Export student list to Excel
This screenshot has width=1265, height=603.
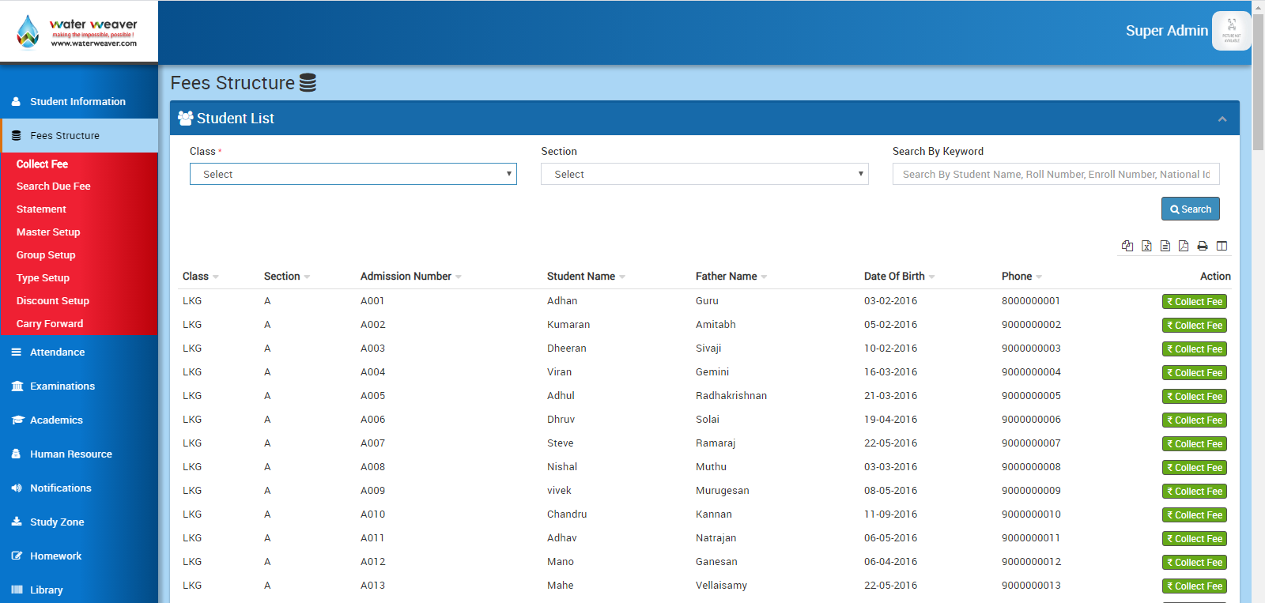tap(1146, 246)
